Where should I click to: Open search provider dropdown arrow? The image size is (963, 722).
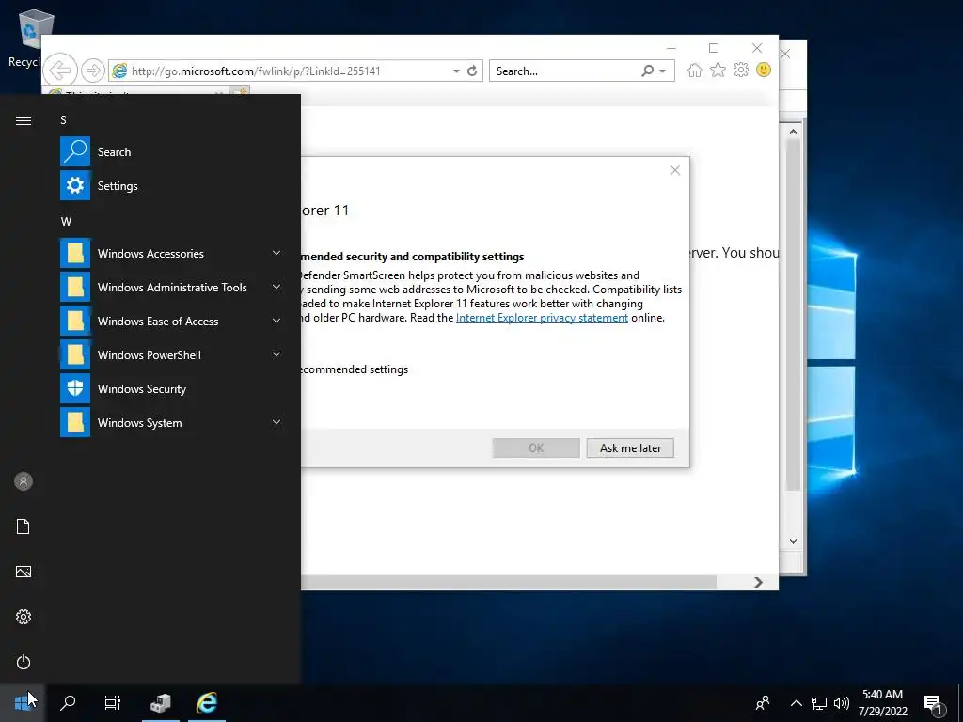(663, 71)
